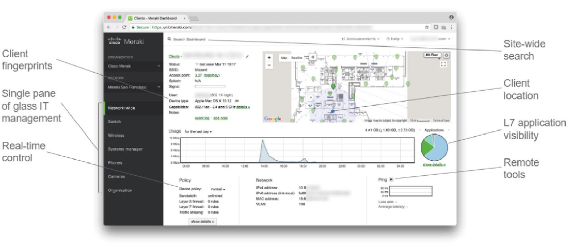Click the Clients breadcrumb link
This screenshot has height=249, width=568.
[x=174, y=56]
